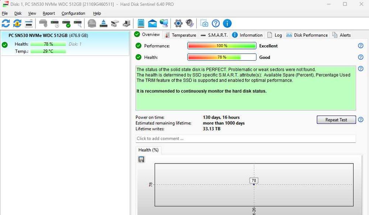Click the speaker sound icon in toolbar
This screenshot has width=369, height=215.
click(190, 23)
